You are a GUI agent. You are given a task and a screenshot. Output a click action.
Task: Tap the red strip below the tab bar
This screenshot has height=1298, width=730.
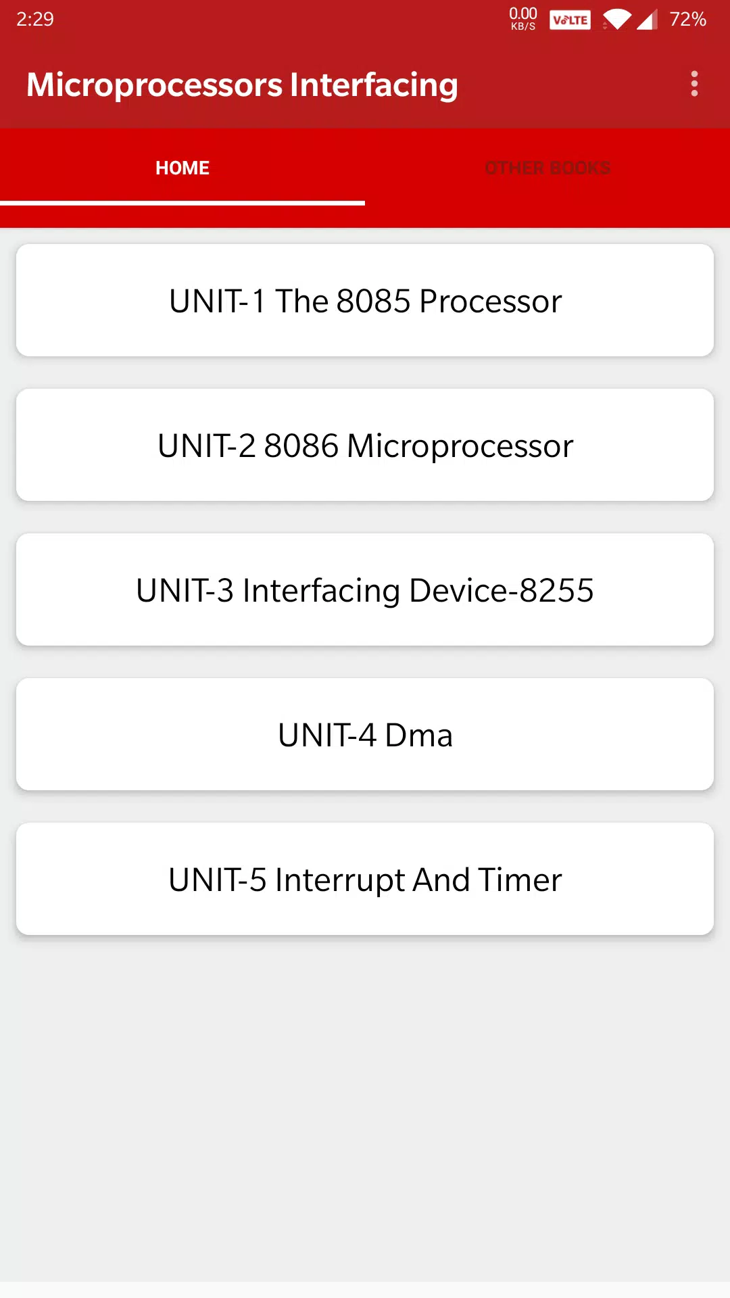click(365, 216)
